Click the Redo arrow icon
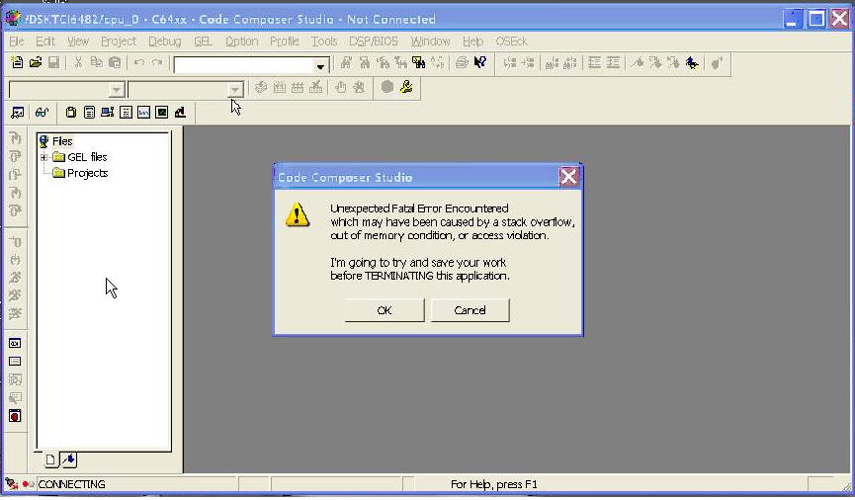The image size is (855, 500). pos(157,62)
